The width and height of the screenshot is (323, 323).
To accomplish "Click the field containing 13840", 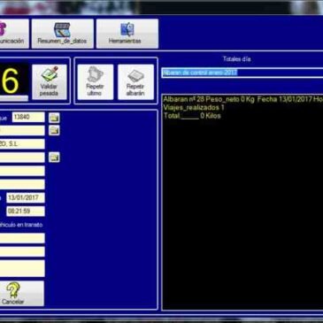I will point(28,118).
